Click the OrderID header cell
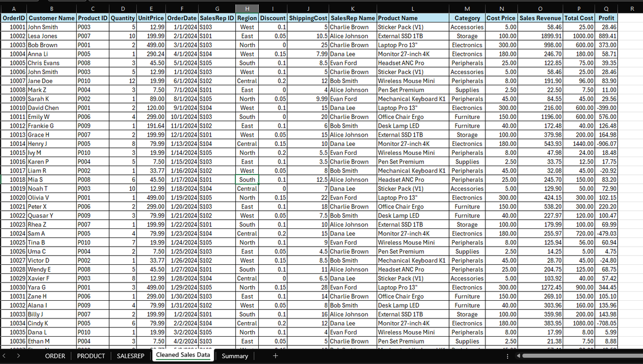Screen dimensions: 643x364 pyautogui.click(x=14, y=18)
